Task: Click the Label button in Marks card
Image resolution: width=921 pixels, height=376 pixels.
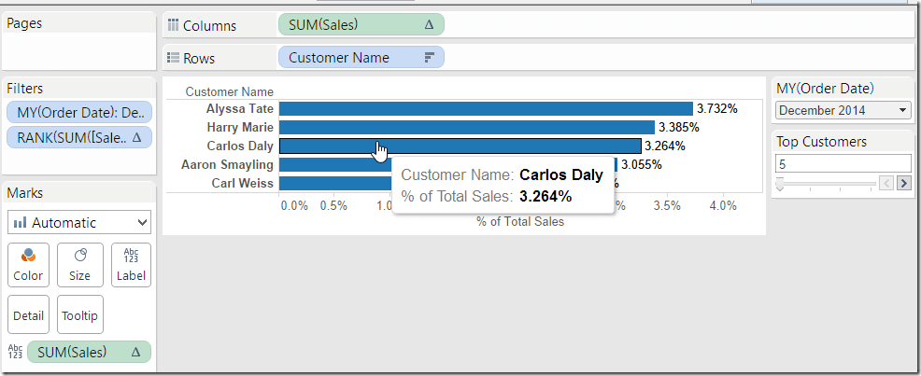Action: pos(131,264)
